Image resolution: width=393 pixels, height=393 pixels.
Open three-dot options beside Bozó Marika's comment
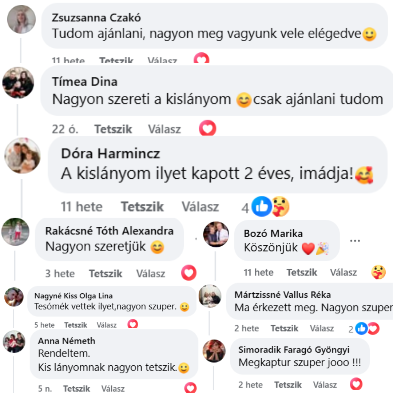(355, 241)
